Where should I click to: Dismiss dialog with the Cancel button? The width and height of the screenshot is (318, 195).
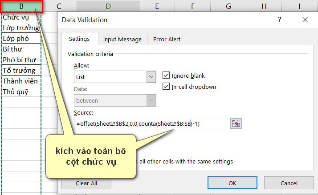289,183
